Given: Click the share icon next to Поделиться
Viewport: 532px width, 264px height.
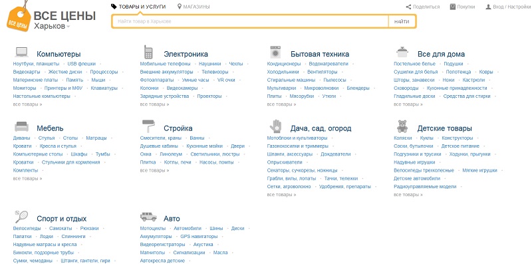Looking at the screenshot, I should click(408, 7).
